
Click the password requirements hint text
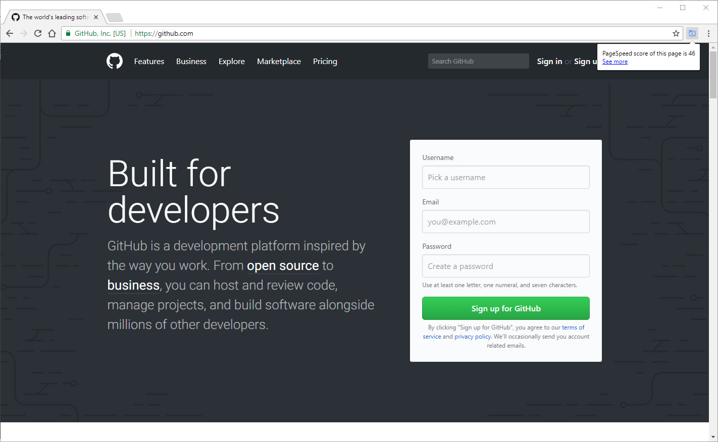[500, 285]
